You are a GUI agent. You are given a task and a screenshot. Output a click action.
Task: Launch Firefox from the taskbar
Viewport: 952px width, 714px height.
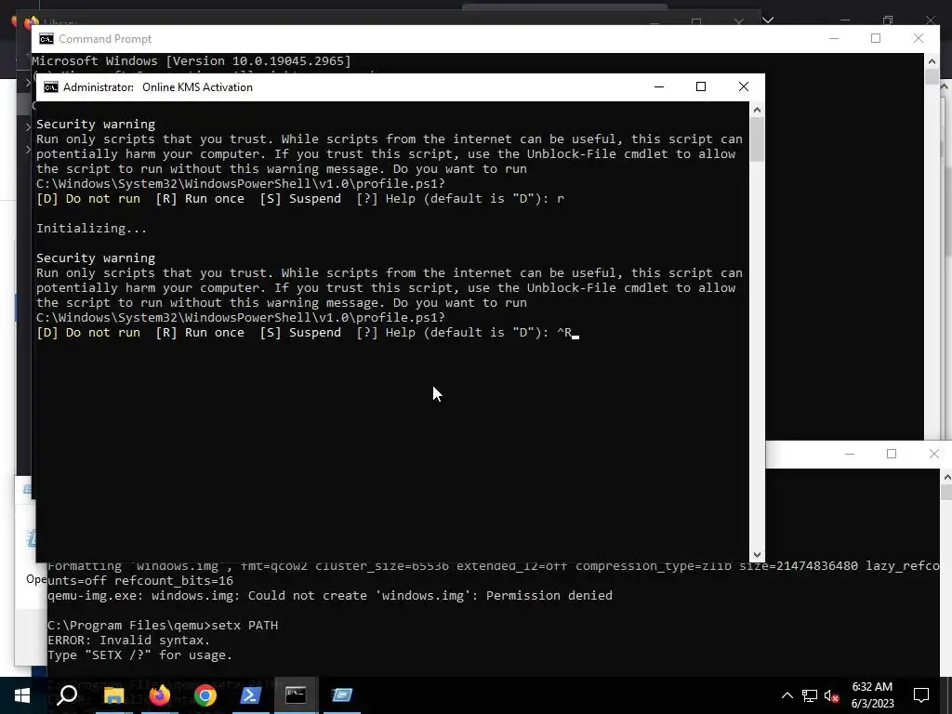coord(160,695)
